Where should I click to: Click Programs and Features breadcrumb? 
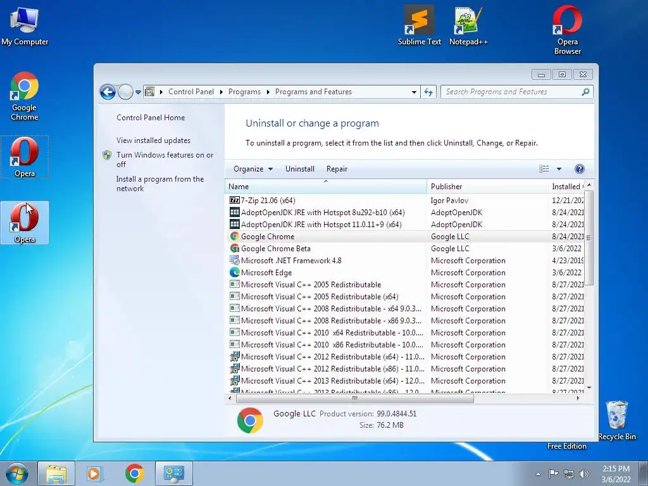[313, 92]
